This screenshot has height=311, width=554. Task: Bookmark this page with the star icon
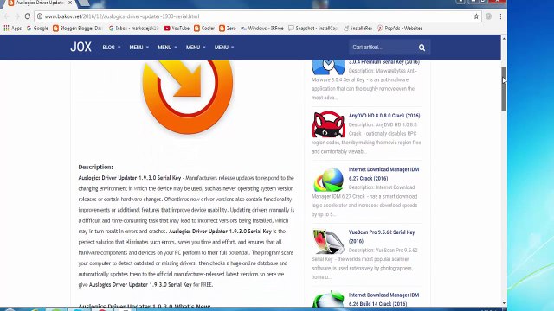[x=476, y=16]
